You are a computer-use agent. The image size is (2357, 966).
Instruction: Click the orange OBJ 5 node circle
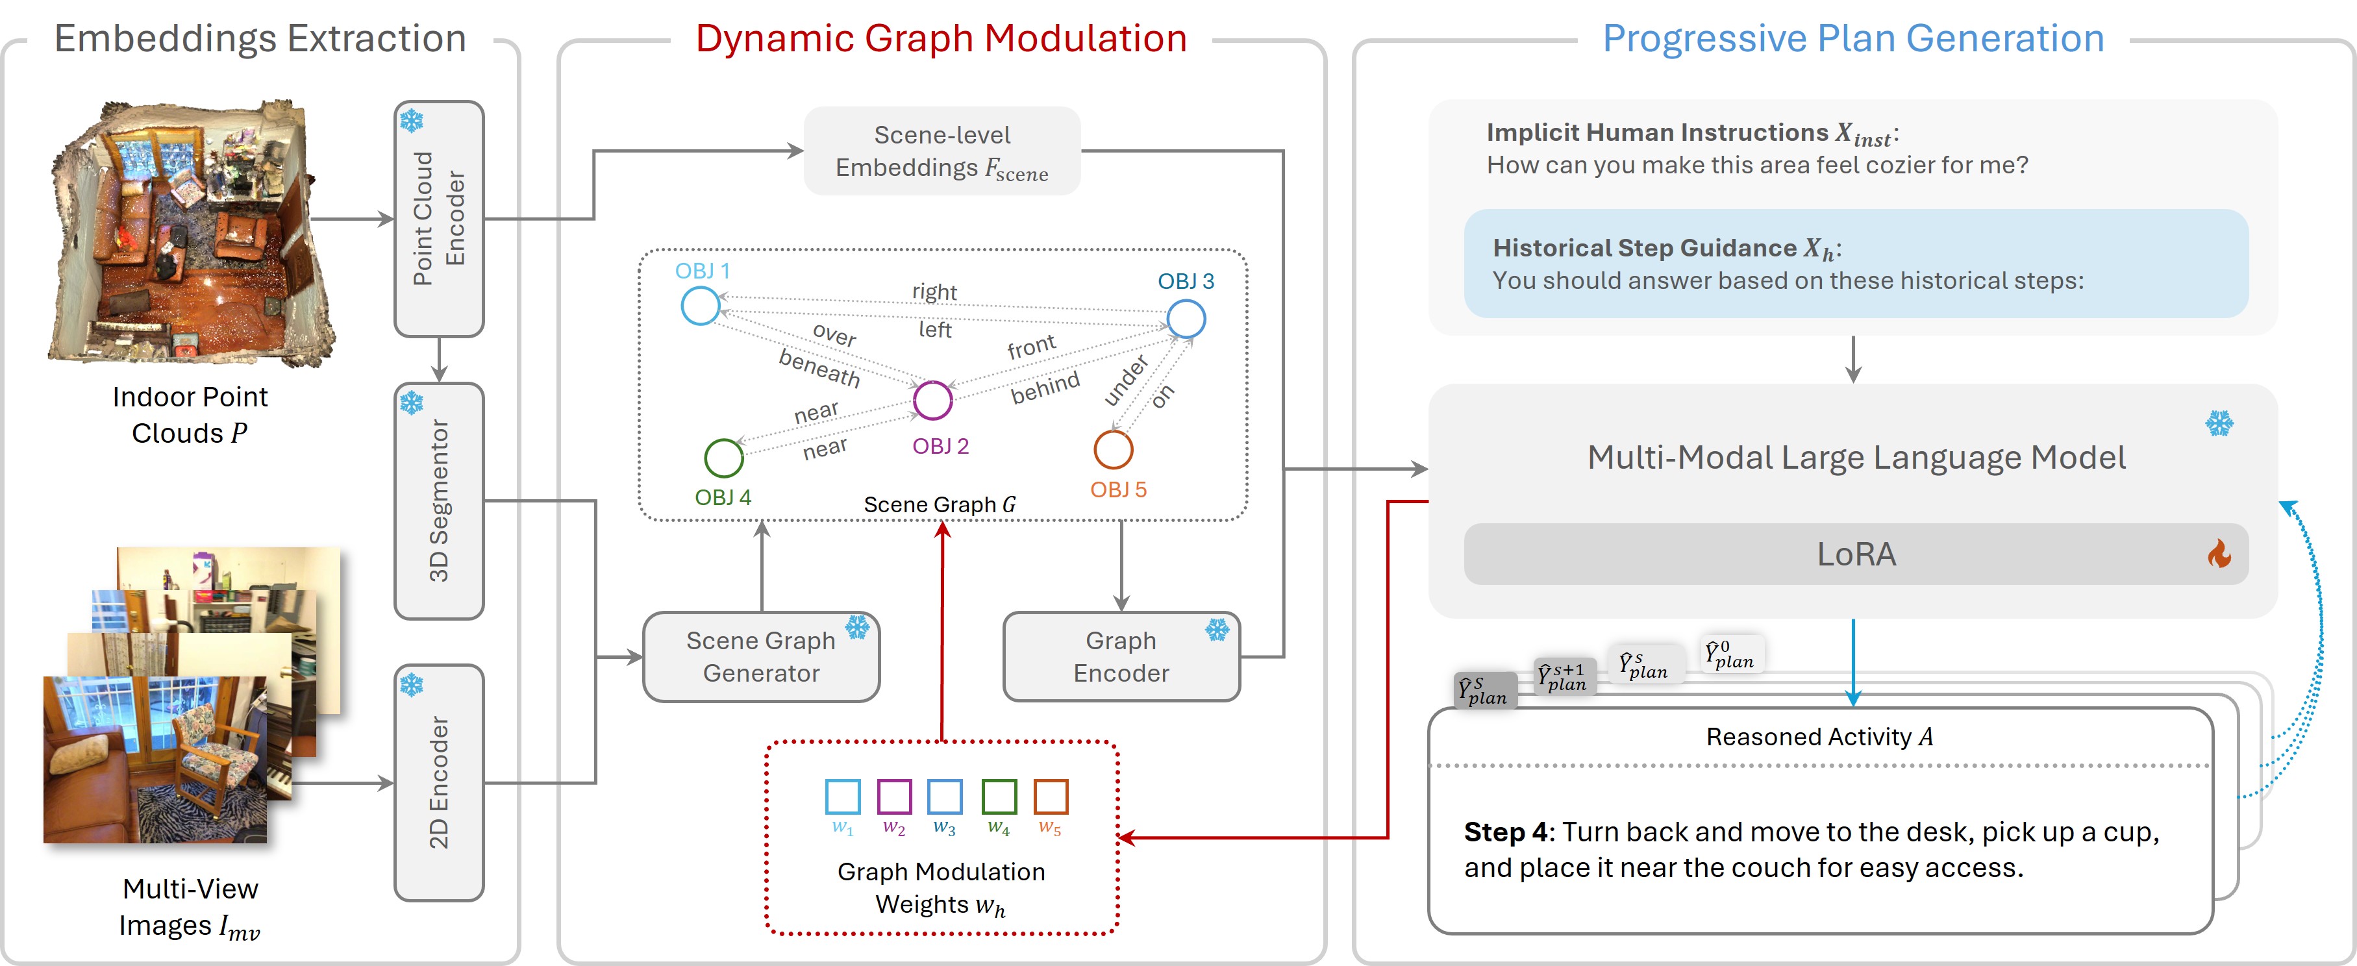tap(1113, 449)
